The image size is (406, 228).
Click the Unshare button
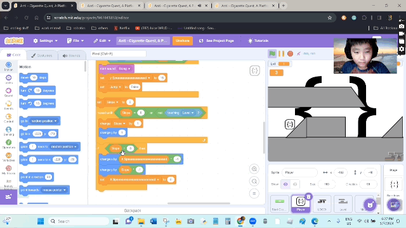pos(183,41)
